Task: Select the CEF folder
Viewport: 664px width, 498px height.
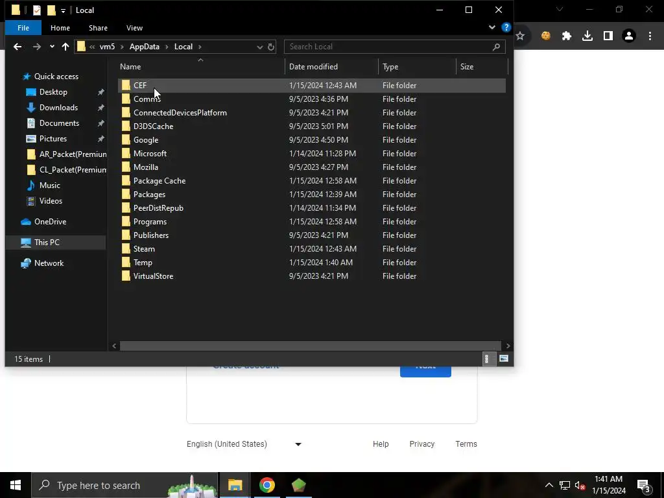Action: click(312, 86)
